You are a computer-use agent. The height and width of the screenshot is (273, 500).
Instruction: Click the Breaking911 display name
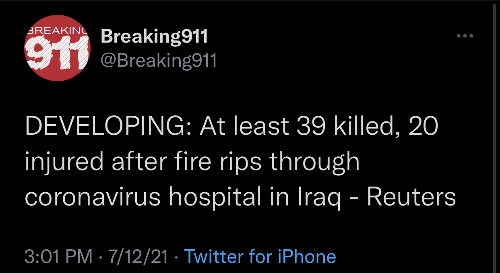[x=155, y=37]
